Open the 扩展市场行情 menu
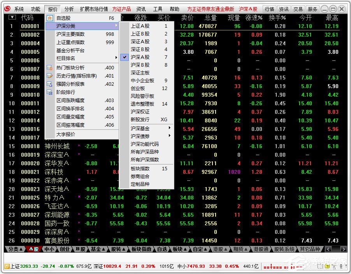Viewport: 351px width, 274px height. (94, 9)
